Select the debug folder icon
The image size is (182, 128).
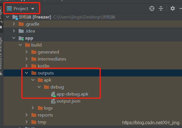point(46,87)
